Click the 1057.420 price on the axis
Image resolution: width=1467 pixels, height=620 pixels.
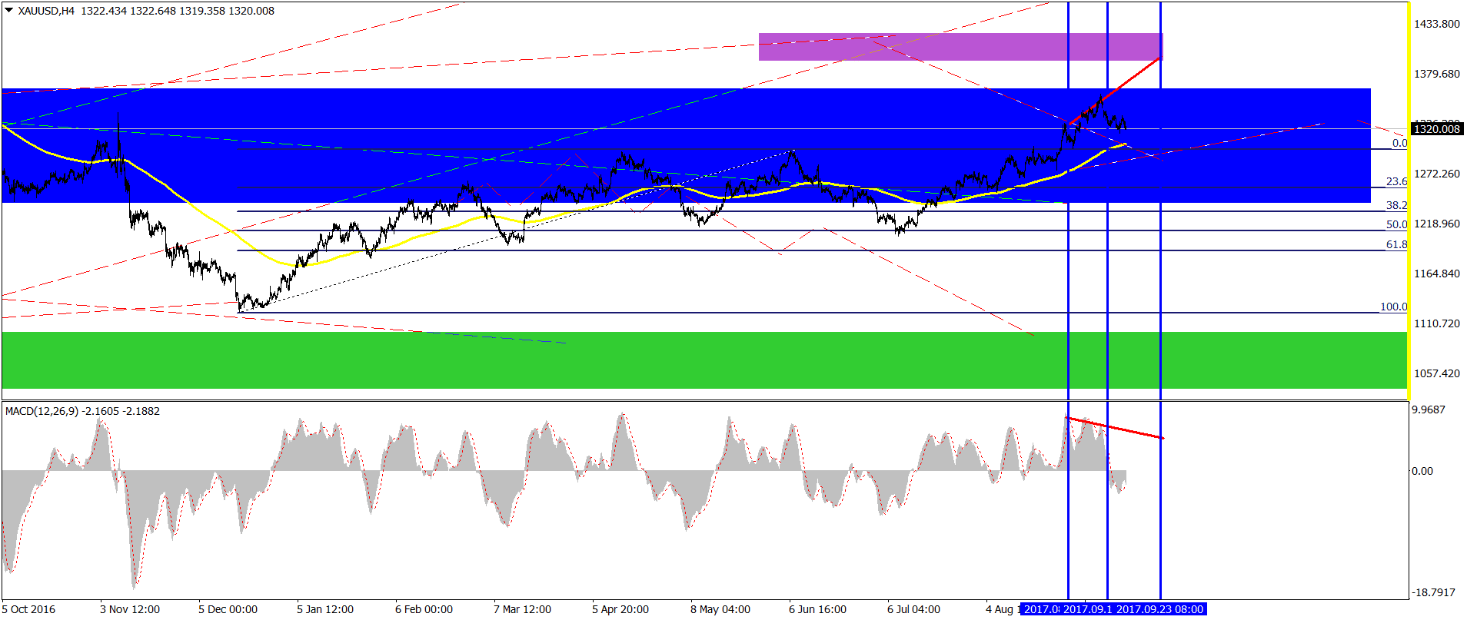[1436, 373]
